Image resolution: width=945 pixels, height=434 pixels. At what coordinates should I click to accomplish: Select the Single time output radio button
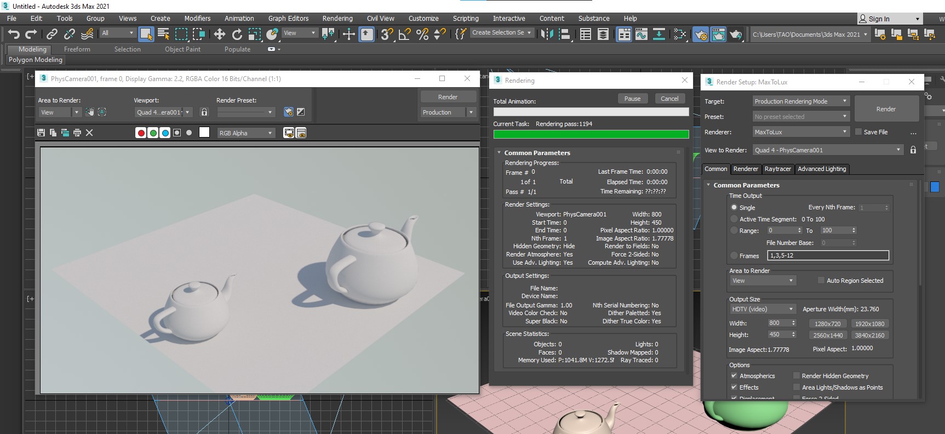(x=734, y=208)
